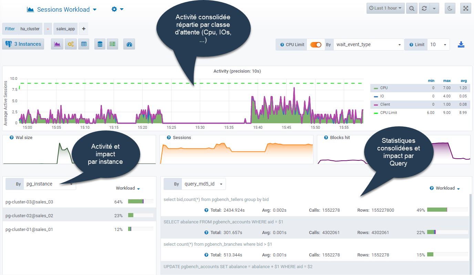Viewport: 474px width, 275px height.
Task: Click the 64% workload bar
Action: click(141, 202)
